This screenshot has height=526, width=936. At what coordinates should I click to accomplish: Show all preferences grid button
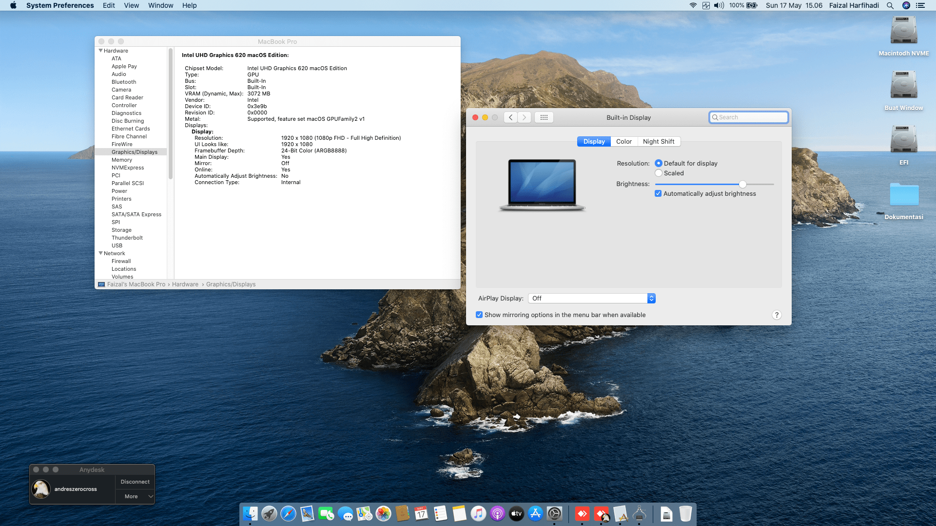(x=544, y=117)
